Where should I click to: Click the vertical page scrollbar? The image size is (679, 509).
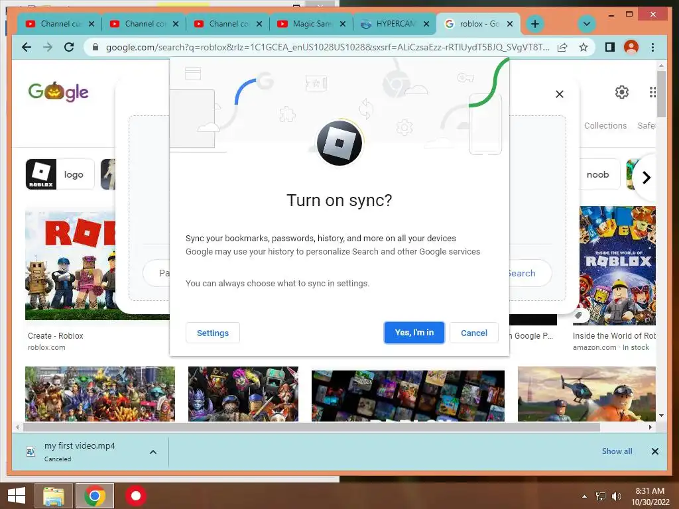(x=661, y=94)
